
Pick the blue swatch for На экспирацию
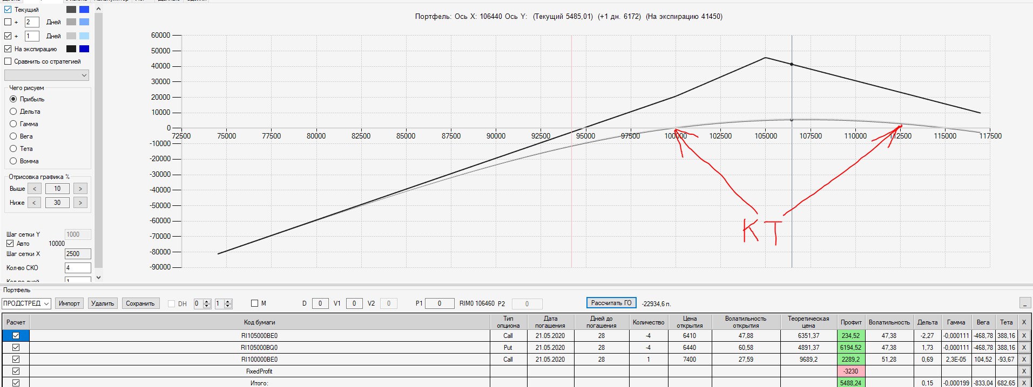[x=84, y=49]
